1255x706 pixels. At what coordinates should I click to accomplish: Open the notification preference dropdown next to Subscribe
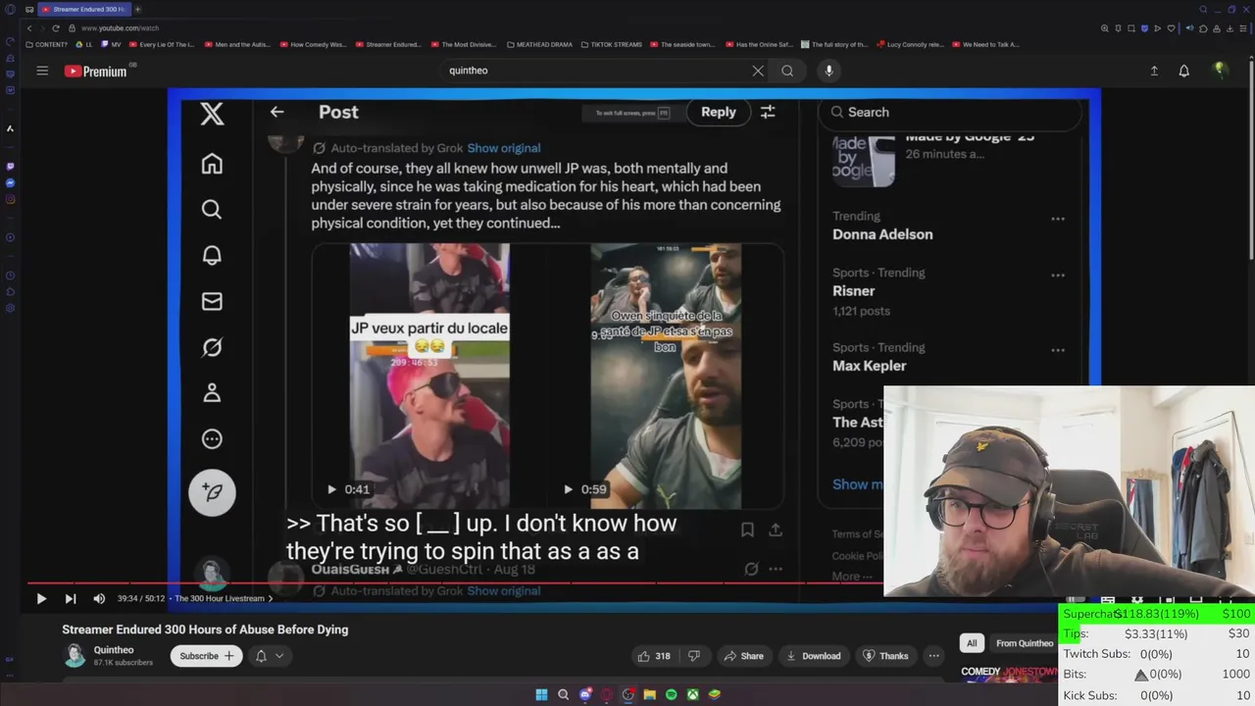[x=270, y=656]
